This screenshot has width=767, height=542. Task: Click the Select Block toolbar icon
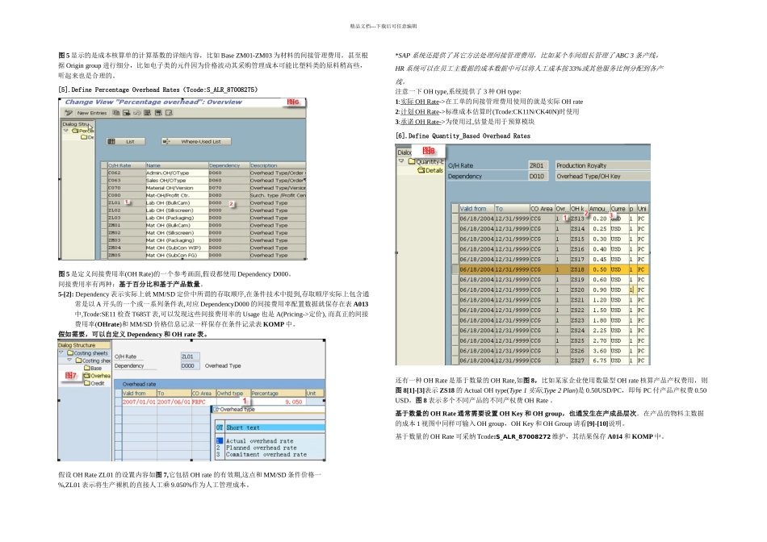[158, 113]
